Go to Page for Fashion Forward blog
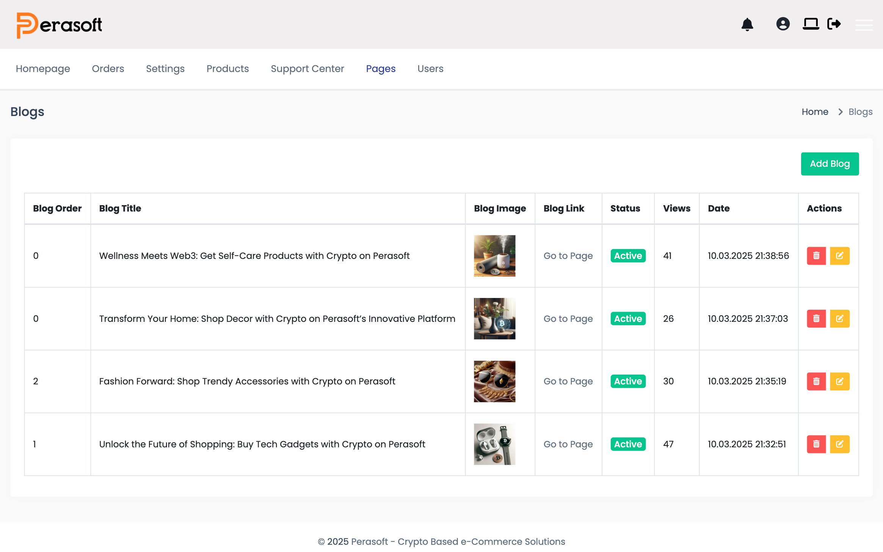Image resolution: width=883 pixels, height=552 pixels. (568, 381)
